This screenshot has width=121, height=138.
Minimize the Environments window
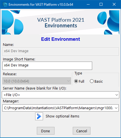click(x=88, y=4)
